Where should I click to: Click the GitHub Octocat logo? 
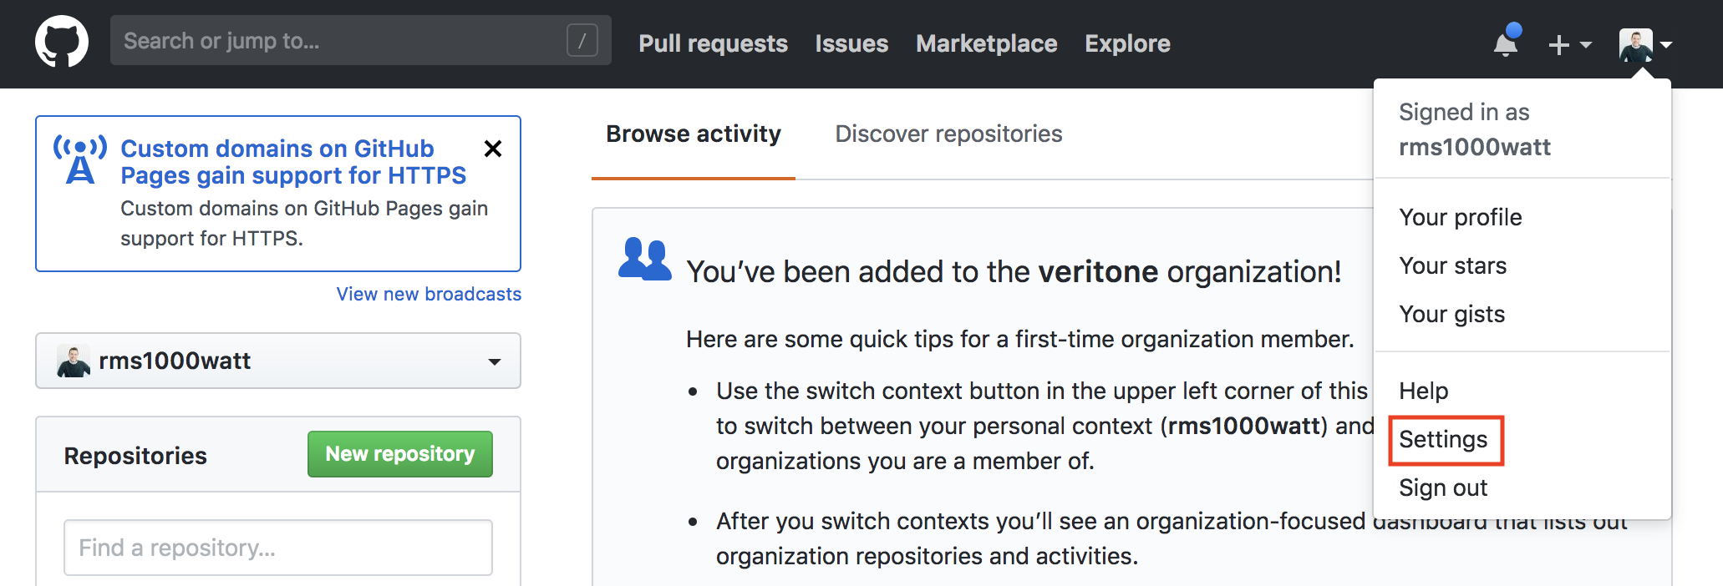point(62,42)
